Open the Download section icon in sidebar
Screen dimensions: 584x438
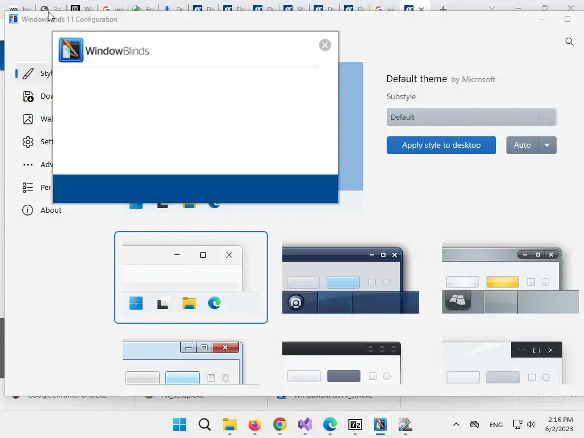point(28,96)
